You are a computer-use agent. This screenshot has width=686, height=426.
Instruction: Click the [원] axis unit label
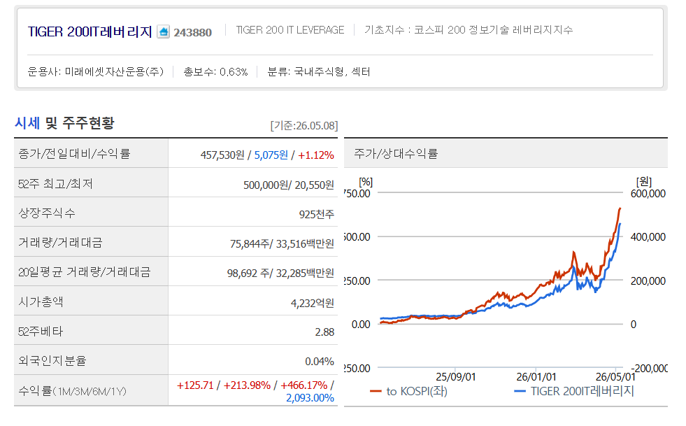tap(644, 182)
